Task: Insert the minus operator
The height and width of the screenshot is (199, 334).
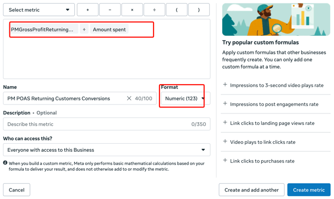Action: point(110,10)
